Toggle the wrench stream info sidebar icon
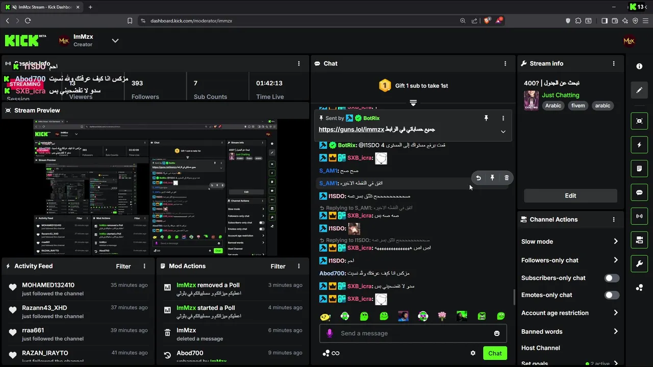The width and height of the screenshot is (653, 367). pos(639,264)
